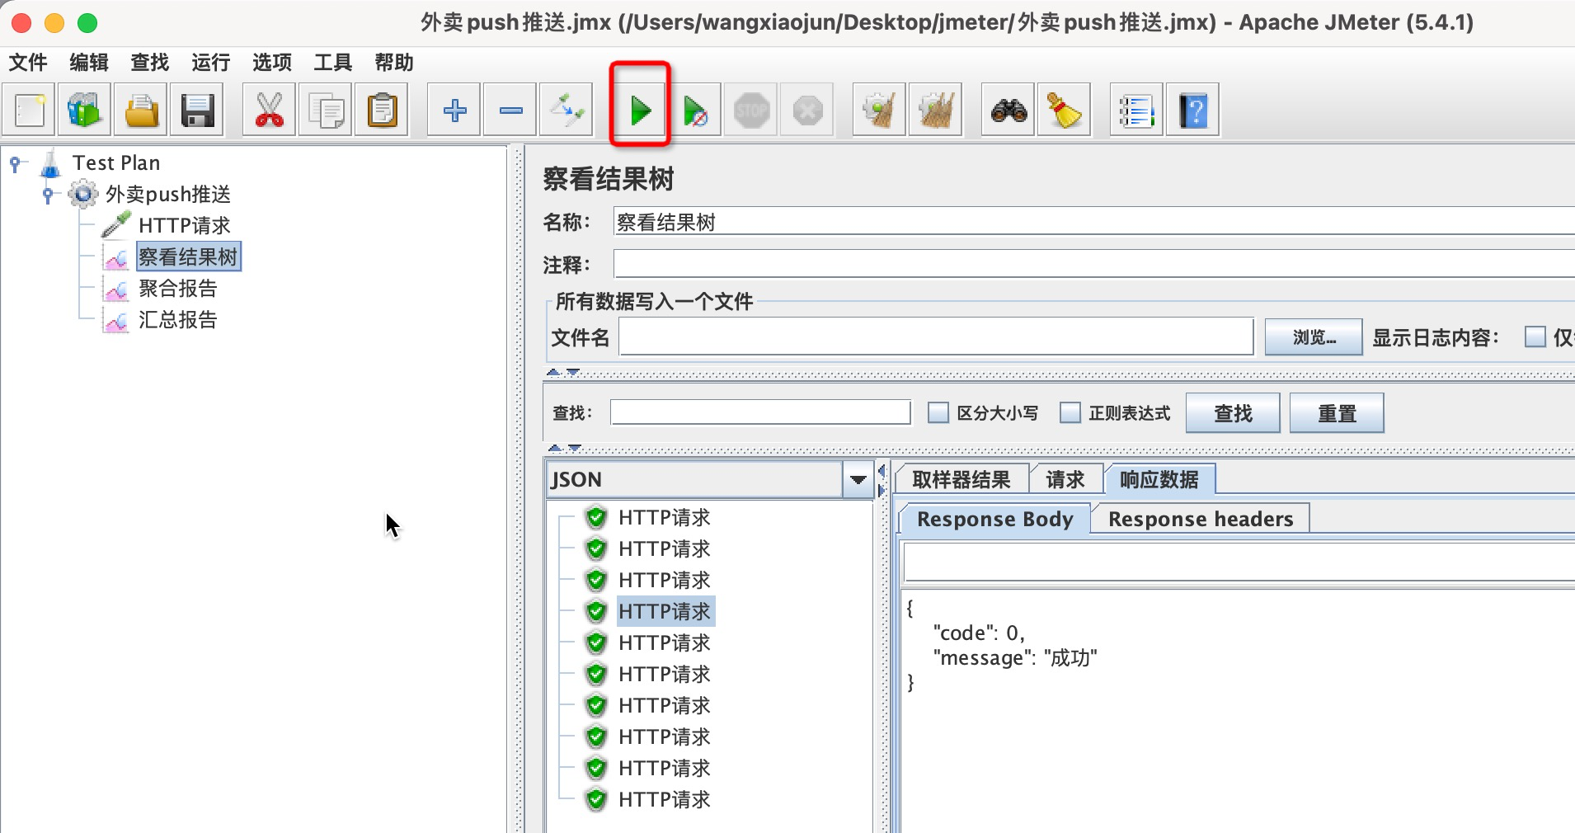Viewport: 1575px width, 833px height.
Task: Focus the 注释 input field
Action: [x=1093, y=264]
